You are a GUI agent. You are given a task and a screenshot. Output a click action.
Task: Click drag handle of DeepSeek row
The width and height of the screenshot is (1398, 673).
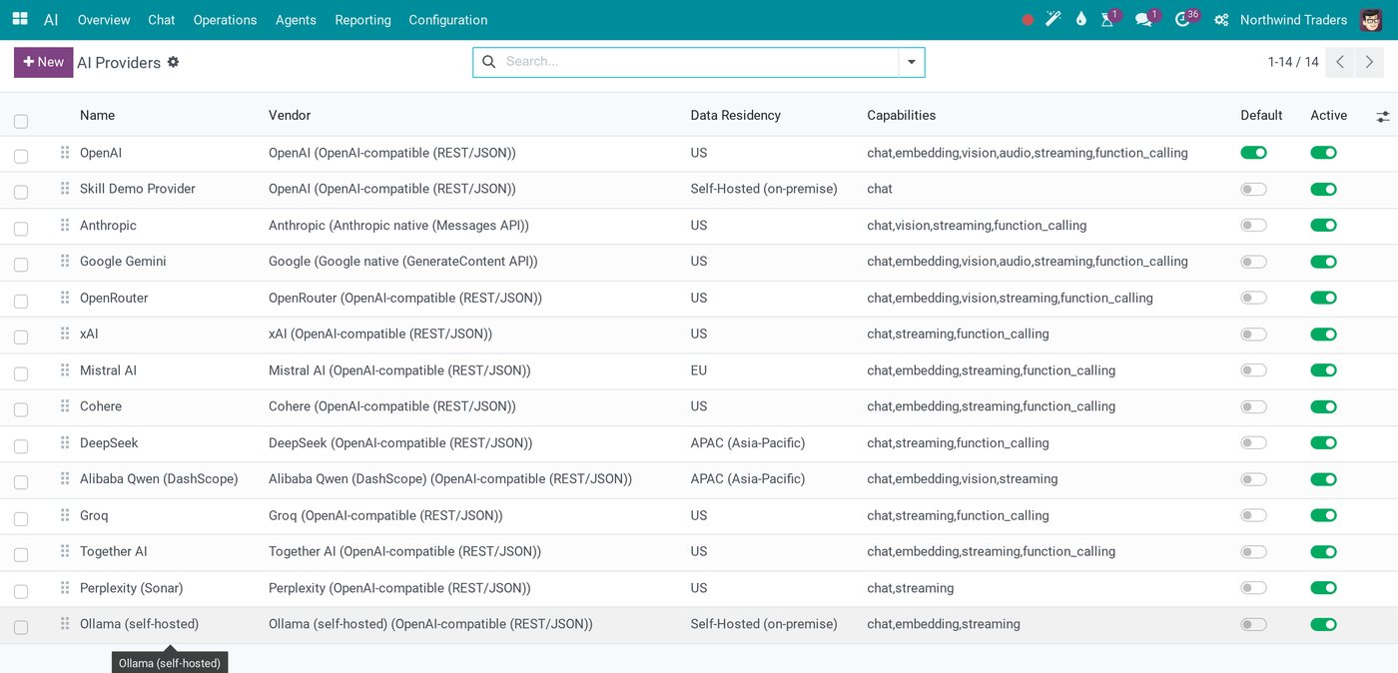click(x=64, y=442)
